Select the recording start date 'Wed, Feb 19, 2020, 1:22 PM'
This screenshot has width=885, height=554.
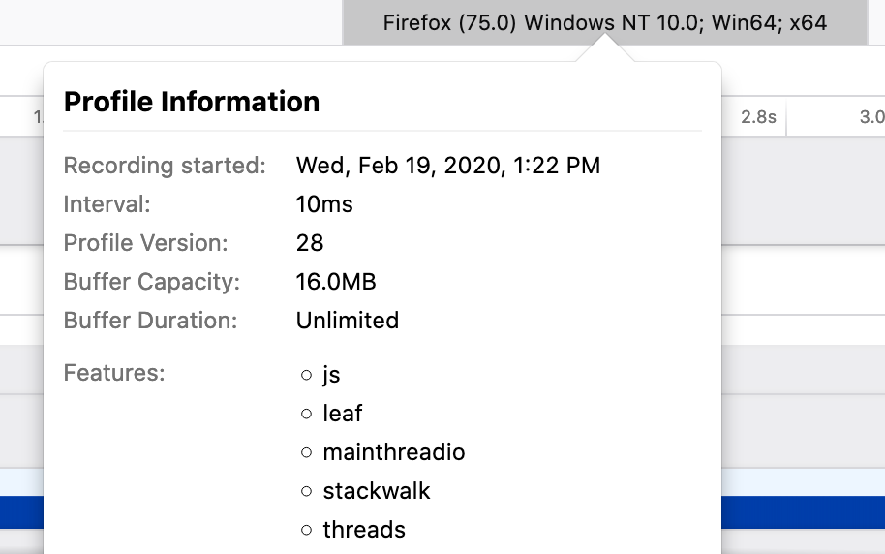[x=448, y=166]
